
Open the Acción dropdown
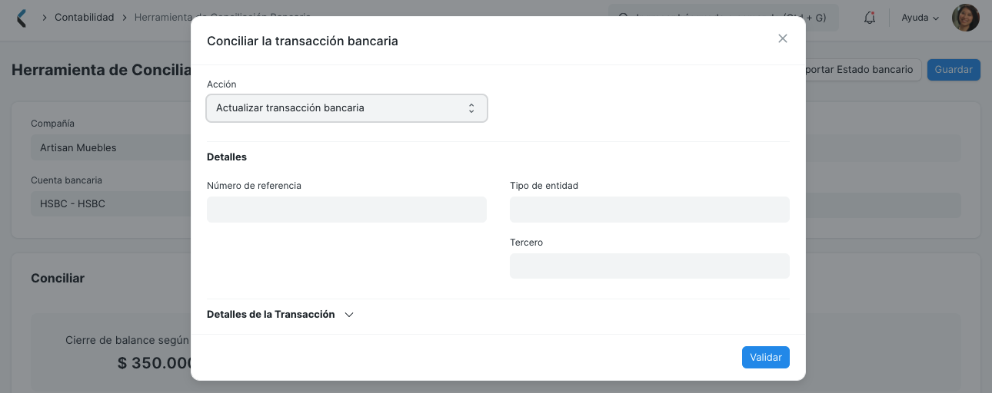tap(347, 108)
